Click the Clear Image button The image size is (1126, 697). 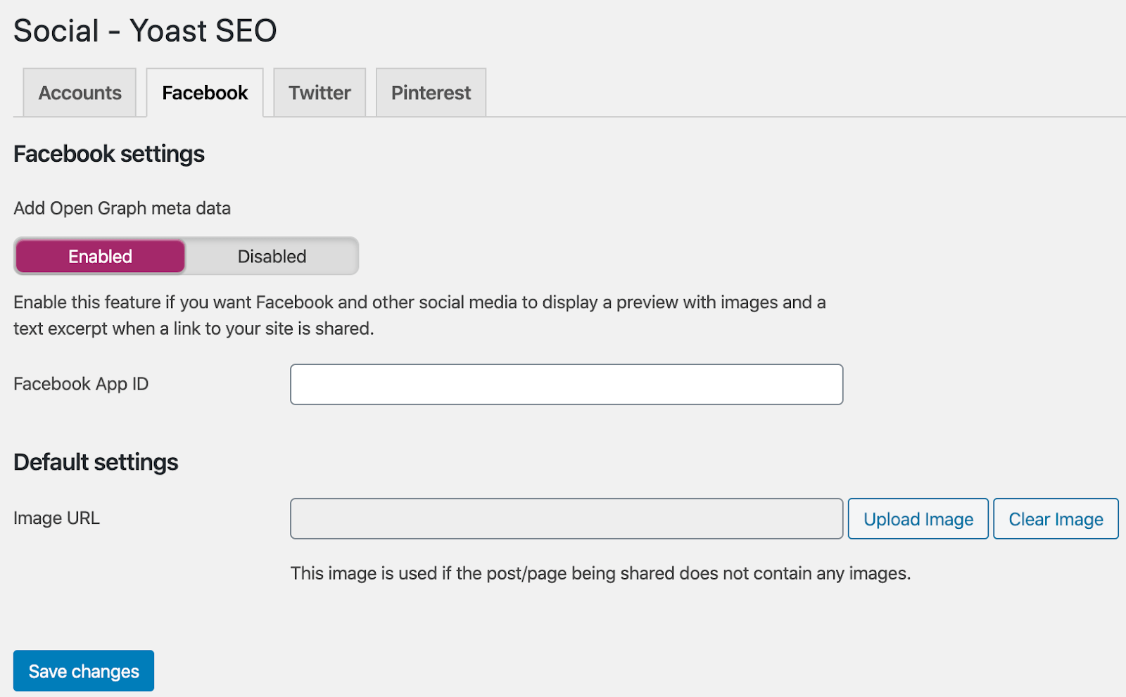(x=1055, y=518)
